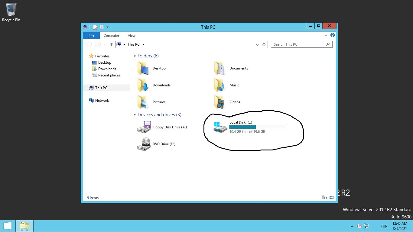Open Help with the blue question mark
Viewport: 413px width, 232px height.
333,35
